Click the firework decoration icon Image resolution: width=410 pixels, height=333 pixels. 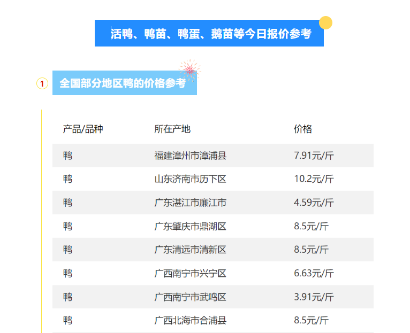click(189, 69)
